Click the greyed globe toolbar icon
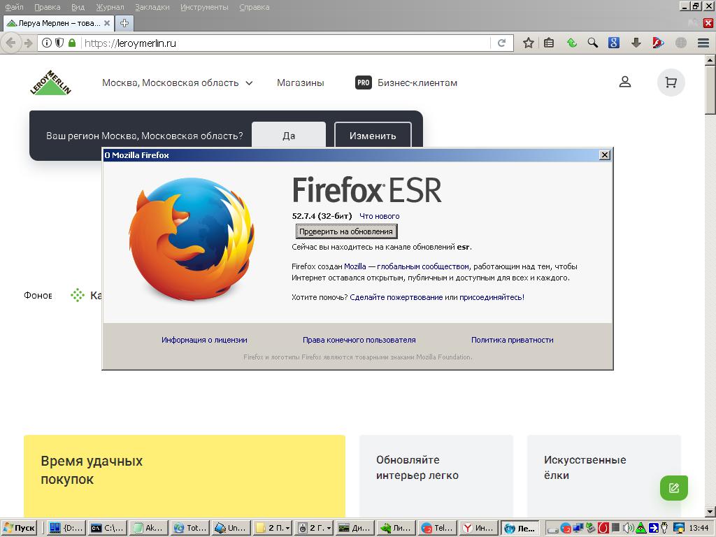Image resolution: width=716 pixels, height=537 pixels. point(681,43)
